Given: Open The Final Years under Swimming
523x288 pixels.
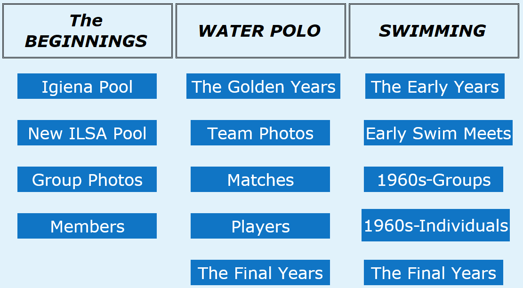Looking at the screenshot, I should click(434, 272).
